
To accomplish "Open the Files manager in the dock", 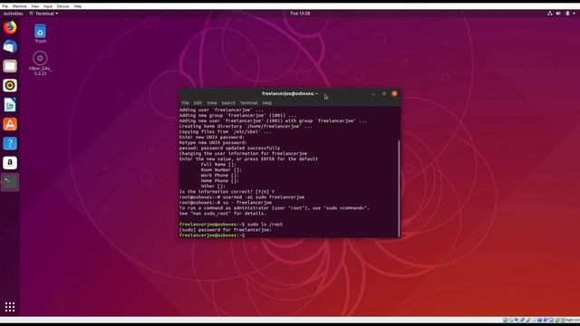I will 10,66.
